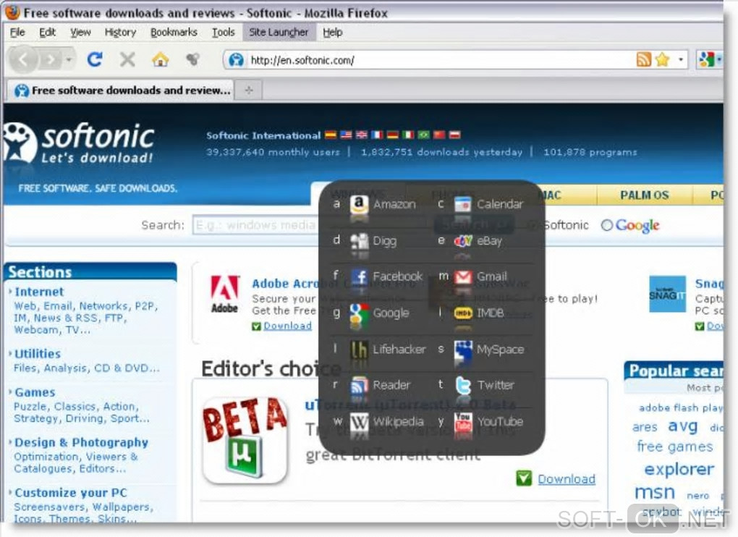The width and height of the screenshot is (738, 537).
Task: Click the SnagIt thumbnail image
Action: coord(667,294)
